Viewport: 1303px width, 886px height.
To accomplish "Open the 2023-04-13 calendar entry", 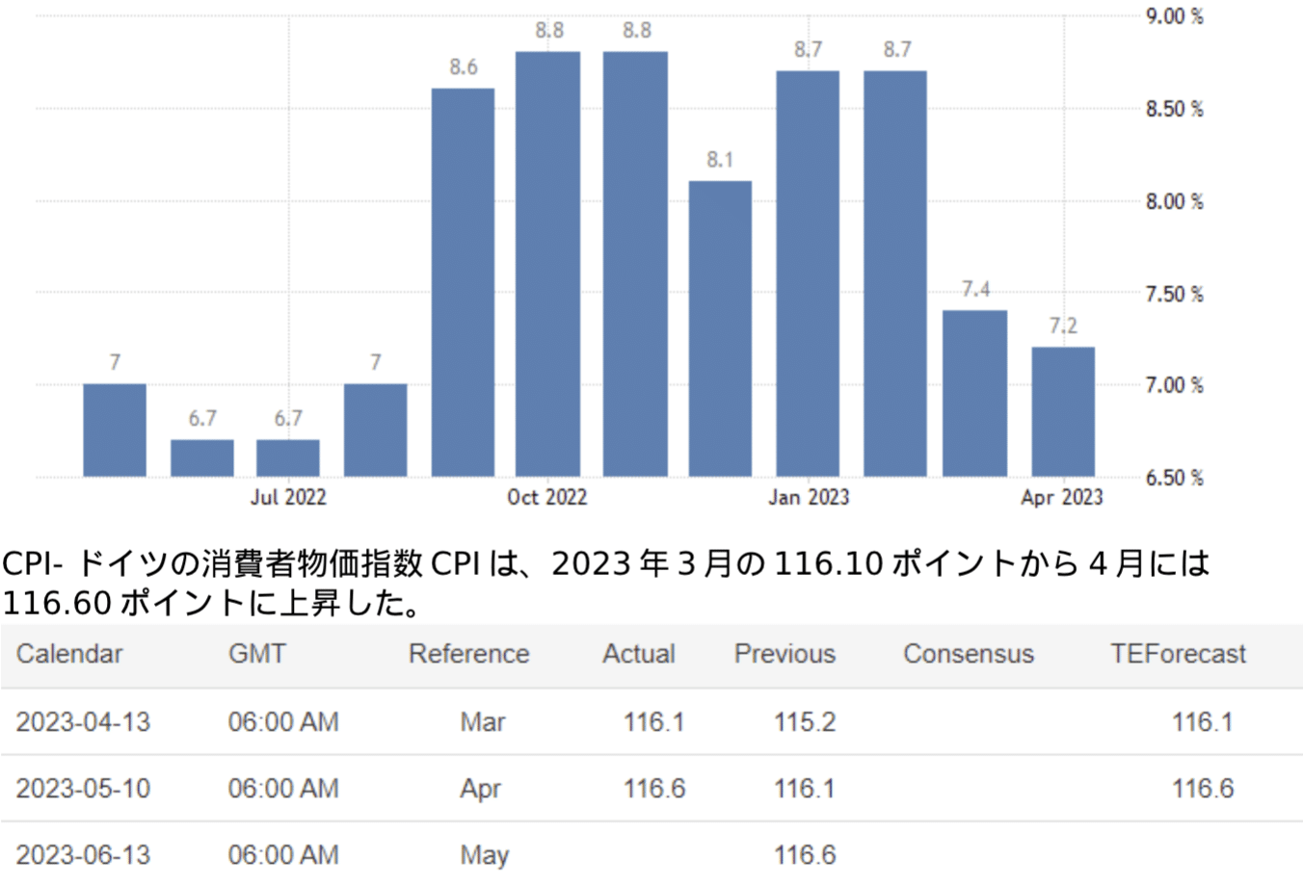I will (x=83, y=721).
